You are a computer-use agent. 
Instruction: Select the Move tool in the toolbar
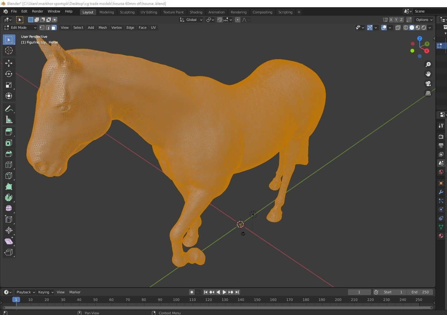tap(9, 63)
